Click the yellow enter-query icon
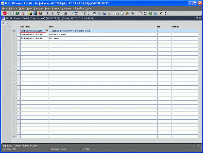This screenshot has height=153, width=203. (30, 13)
